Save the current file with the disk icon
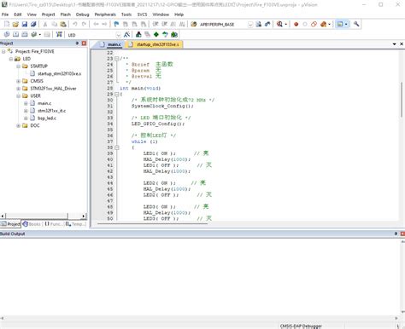This screenshot has height=329, width=405. (25, 24)
